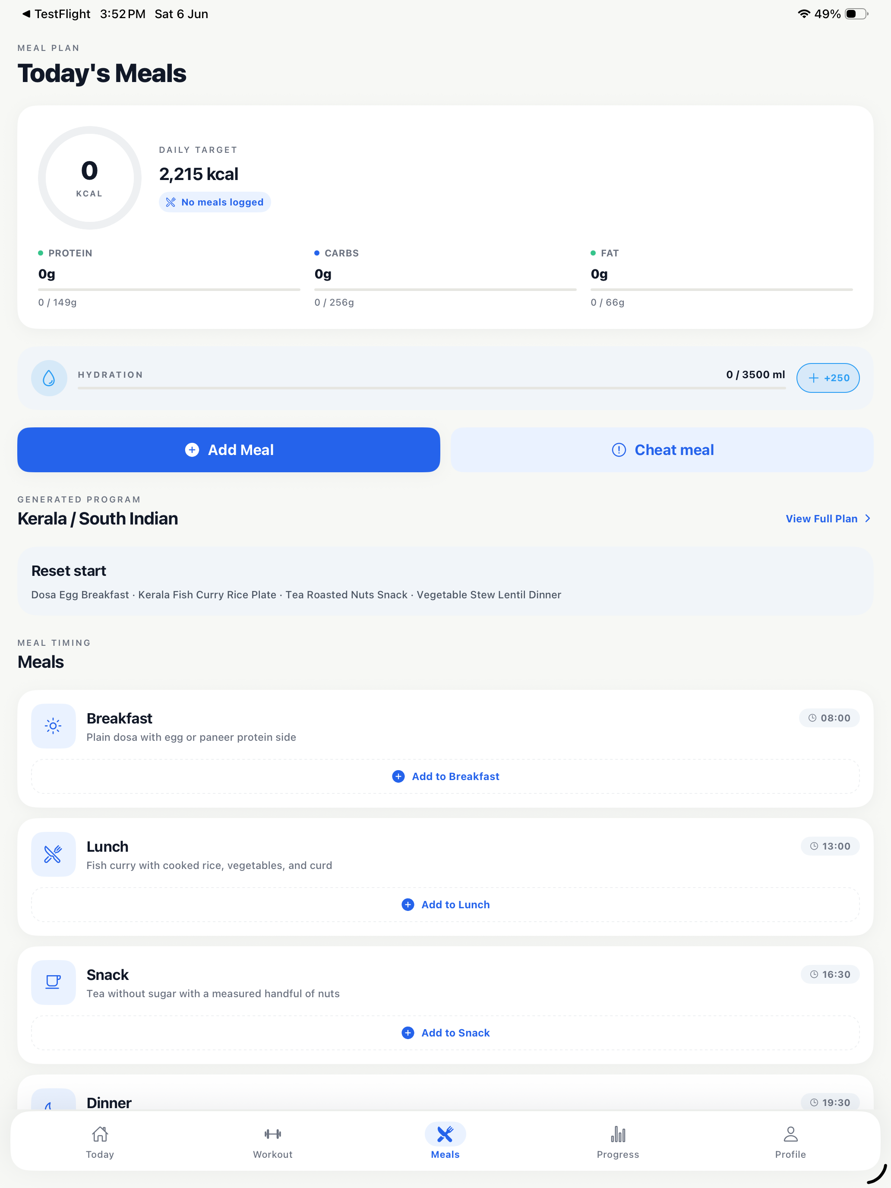The image size is (891, 1188).
Task: Switch to the Meals tab
Action: 445,1143
